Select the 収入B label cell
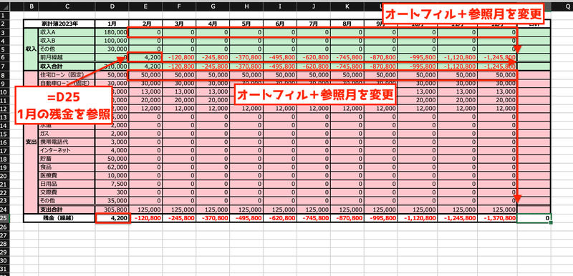The image size is (573, 276). (x=67, y=41)
